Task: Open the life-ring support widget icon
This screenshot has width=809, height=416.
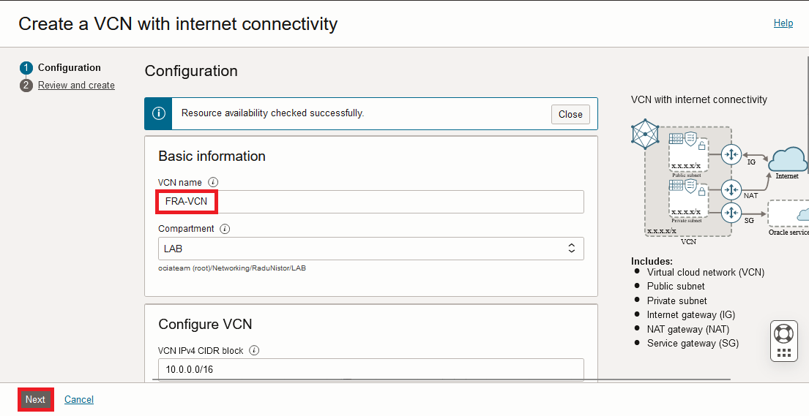Action: coord(783,333)
